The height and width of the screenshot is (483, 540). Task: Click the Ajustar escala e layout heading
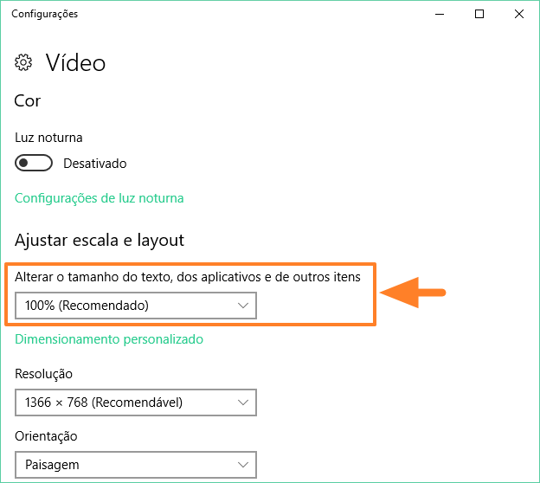coord(100,240)
